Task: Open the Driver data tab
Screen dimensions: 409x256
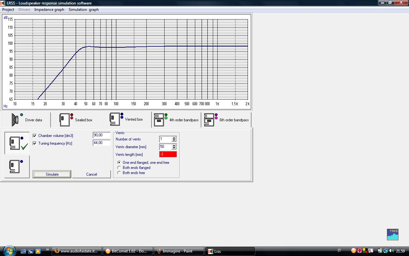Action: 26,120
